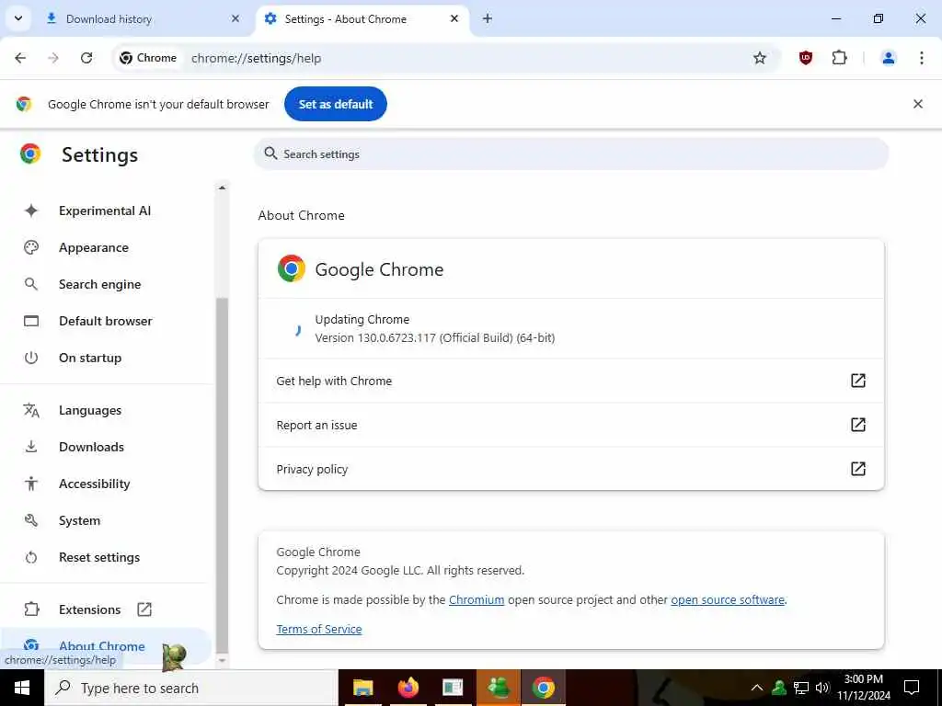Open Extensions from the sidebar
Viewport: 942px width, 706px height.
90,609
